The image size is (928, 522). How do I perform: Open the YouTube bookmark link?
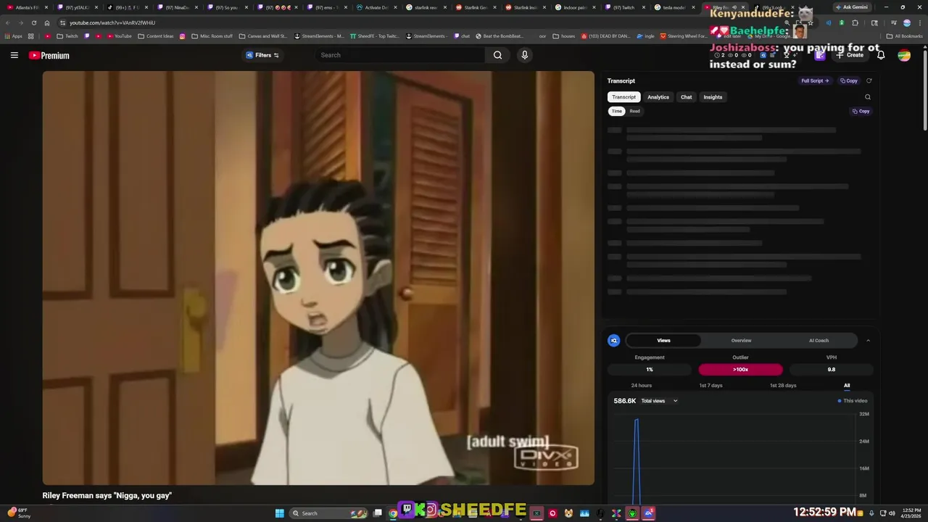[x=119, y=36]
